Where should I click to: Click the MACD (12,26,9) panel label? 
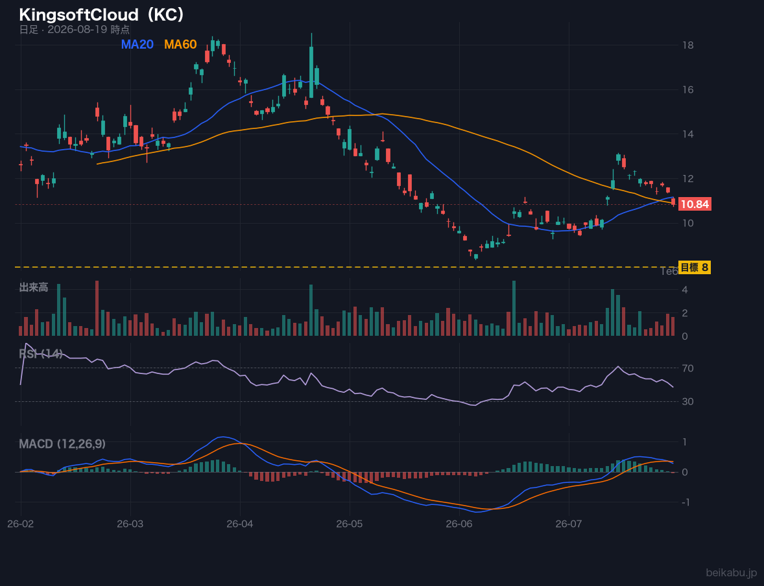[x=62, y=444]
